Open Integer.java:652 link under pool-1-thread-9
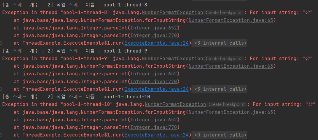 pos(154,74)
